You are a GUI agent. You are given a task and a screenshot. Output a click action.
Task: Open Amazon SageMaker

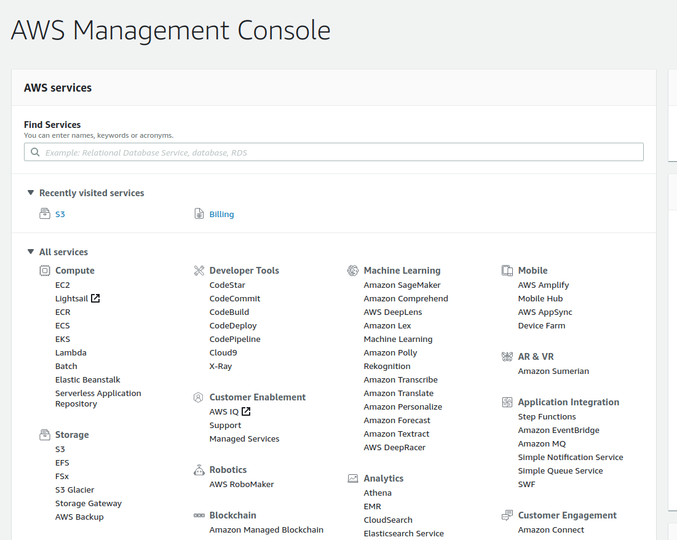point(402,285)
